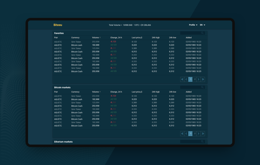Image resolution: width=260 pixels, height=165 pixels.
Task: Select page 1 in Favorites pagination
Action: pos(190,80)
